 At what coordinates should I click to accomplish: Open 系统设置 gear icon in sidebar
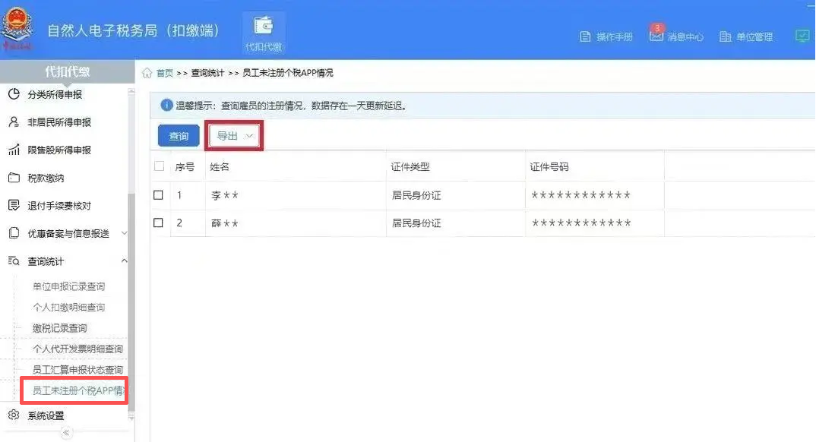(13, 415)
